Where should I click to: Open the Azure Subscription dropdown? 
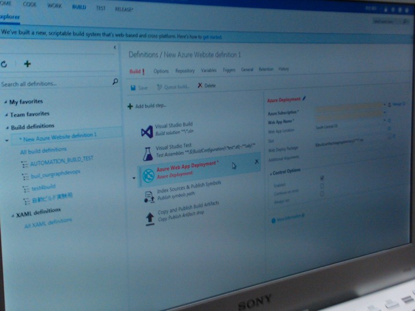click(384, 105)
